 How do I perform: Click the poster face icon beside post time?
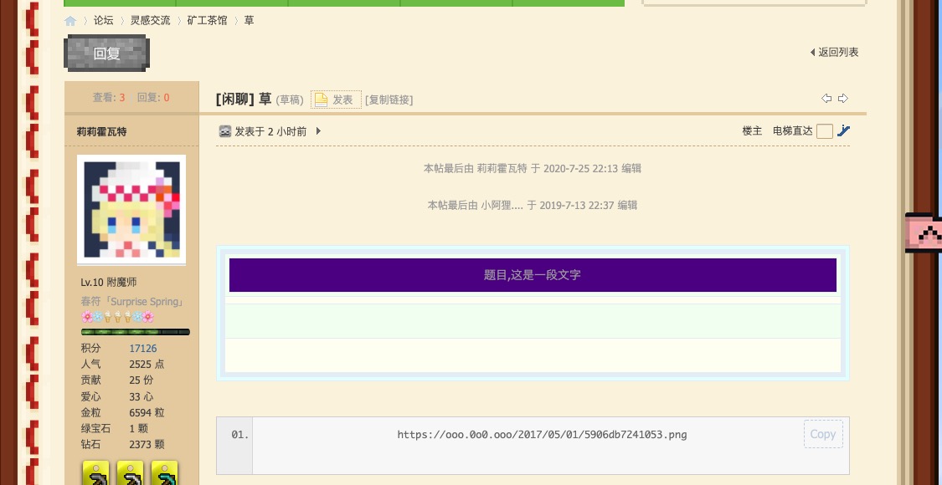click(x=224, y=131)
